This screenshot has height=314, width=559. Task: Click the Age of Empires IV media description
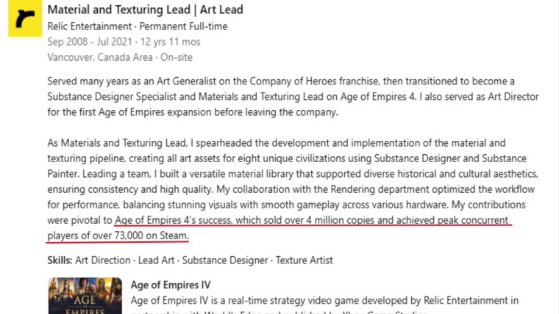(324, 304)
